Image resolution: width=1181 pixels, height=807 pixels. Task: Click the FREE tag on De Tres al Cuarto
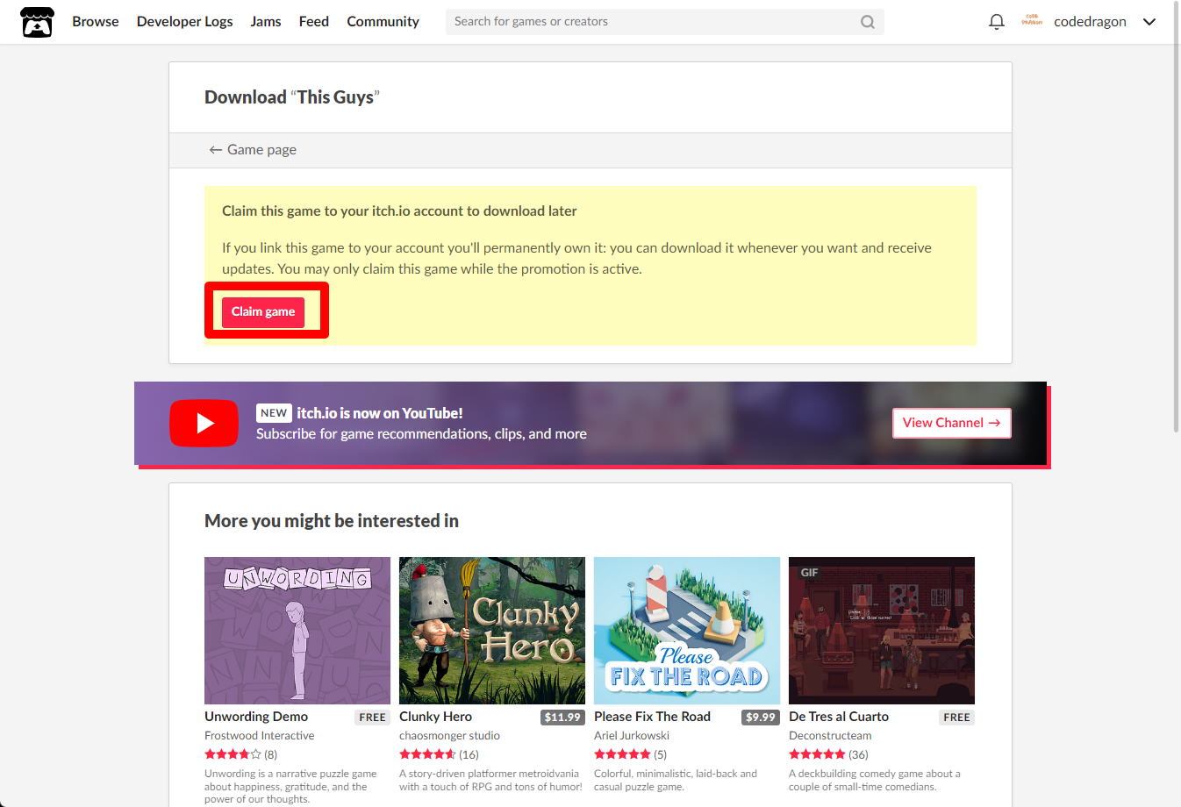(957, 718)
